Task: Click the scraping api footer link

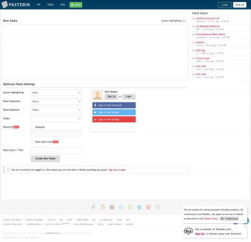Action: [106, 219]
